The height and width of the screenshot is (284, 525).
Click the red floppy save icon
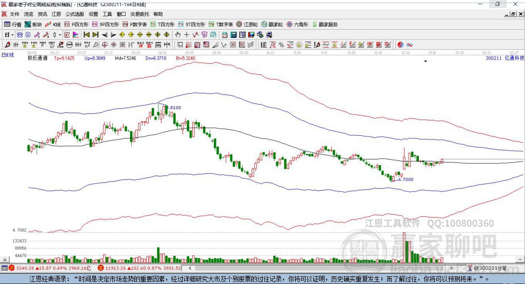tap(251, 35)
